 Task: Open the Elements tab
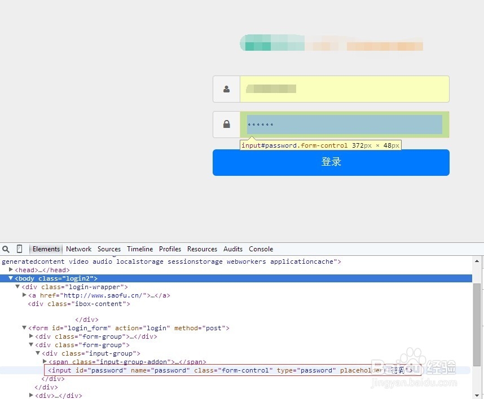coord(46,249)
